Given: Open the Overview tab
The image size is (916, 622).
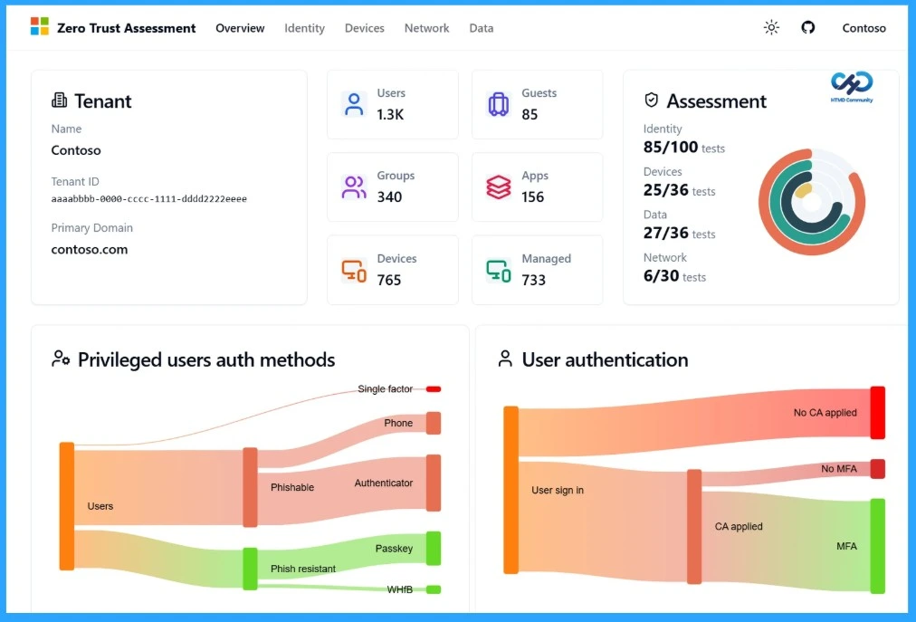Looking at the screenshot, I should click(240, 28).
